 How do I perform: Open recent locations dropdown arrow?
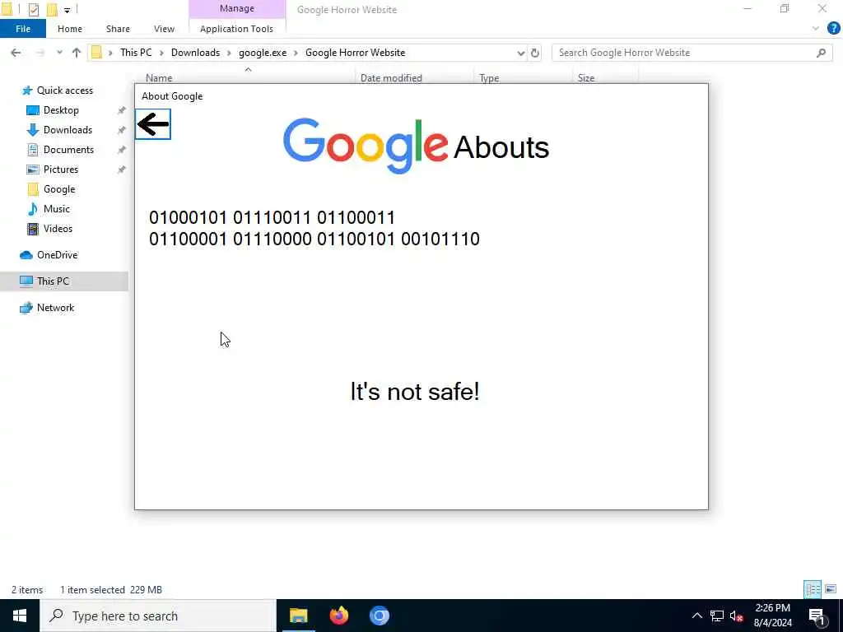pos(59,53)
